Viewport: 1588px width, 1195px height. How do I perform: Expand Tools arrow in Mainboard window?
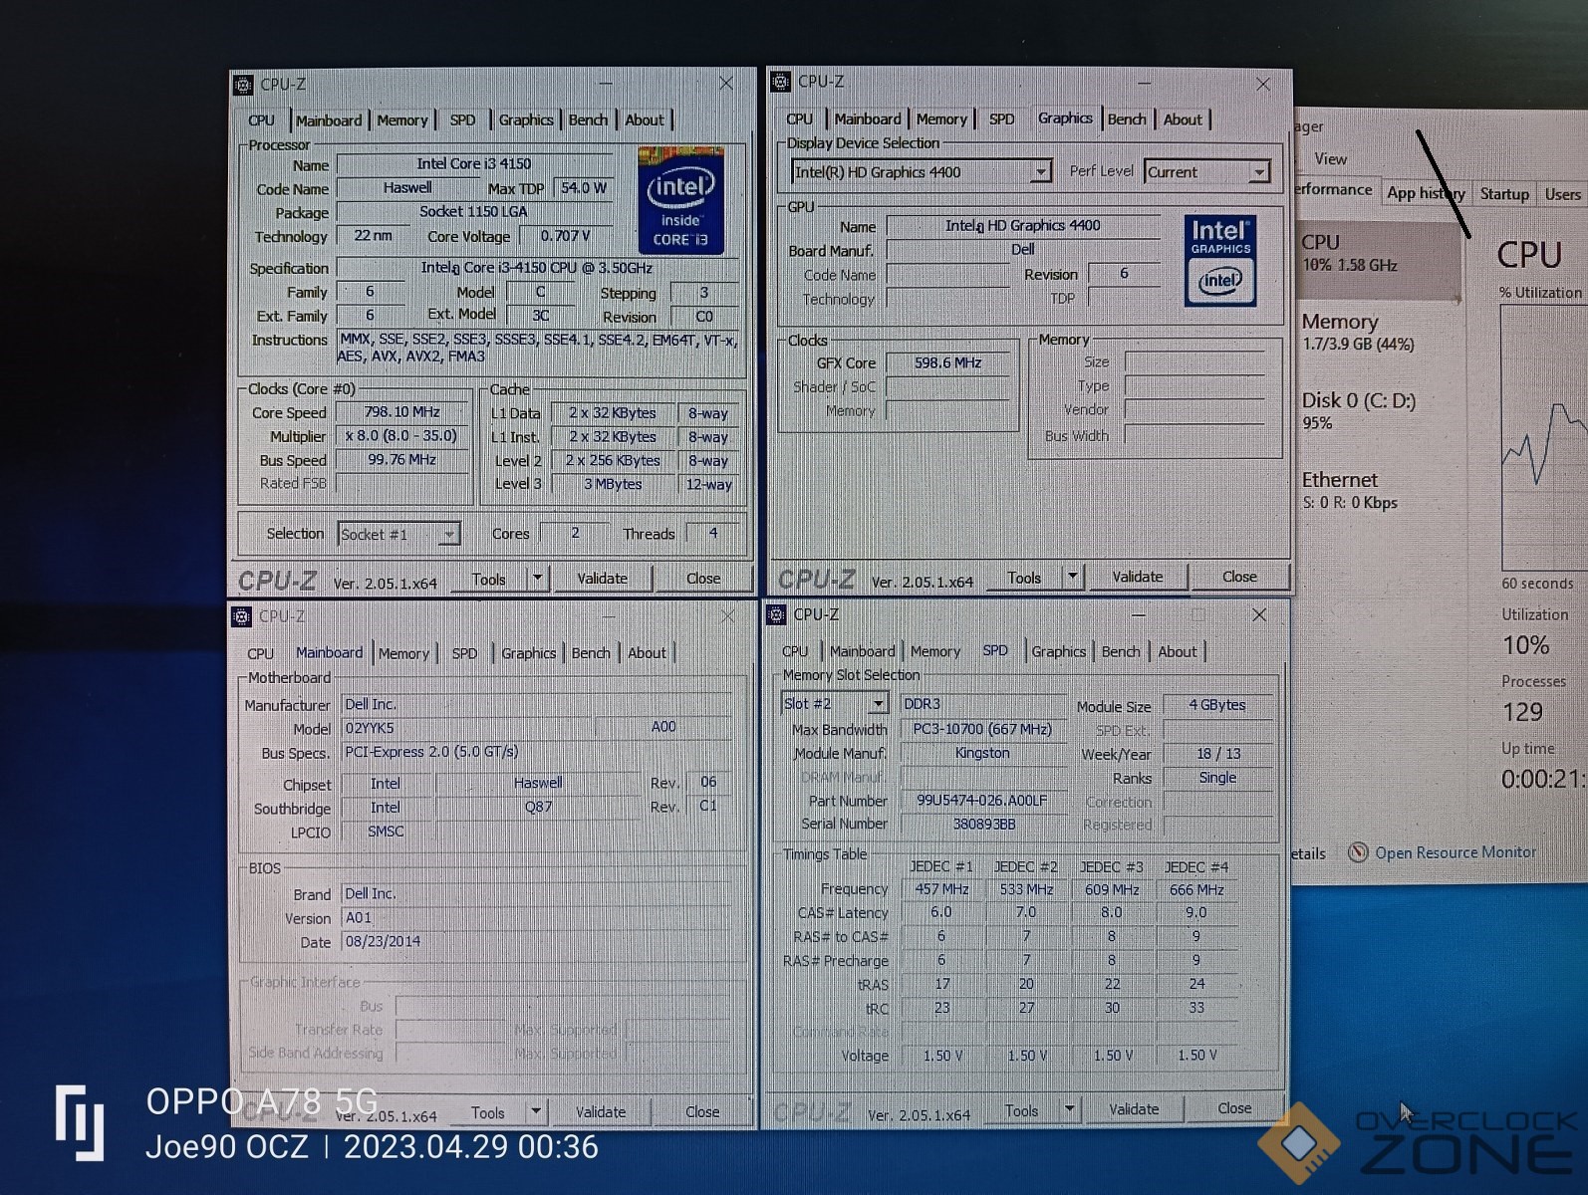(536, 1111)
